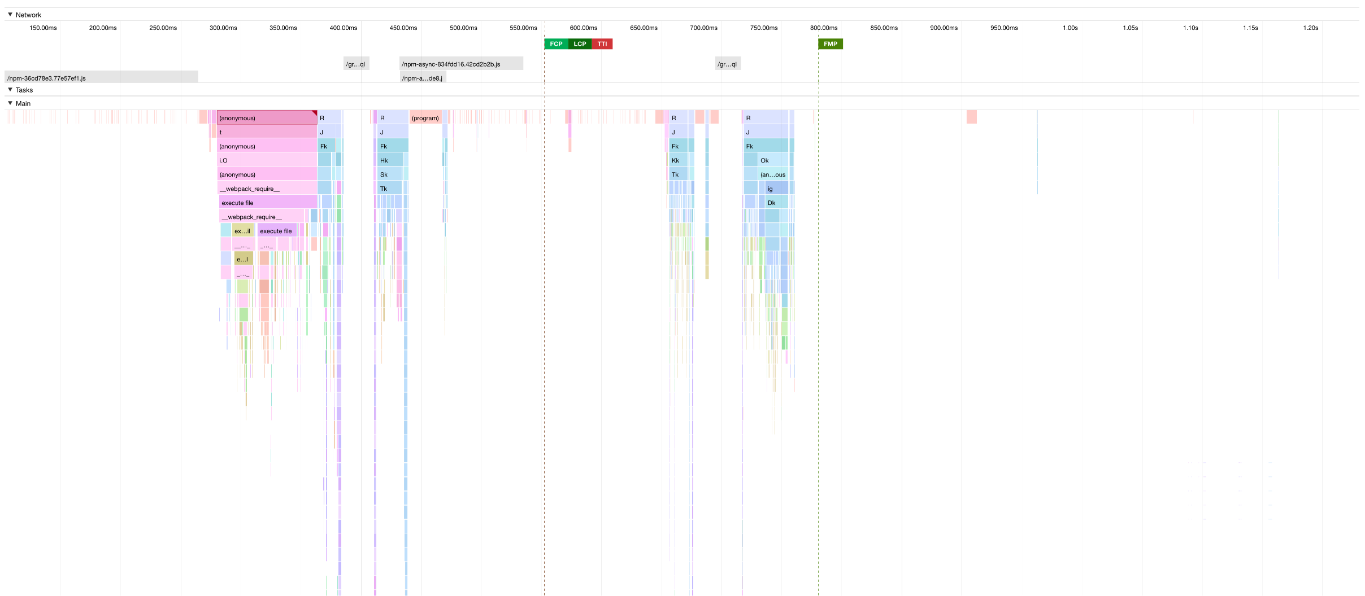The width and height of the screenshot is (1365, 596).
Task: Select the /gr...ql request near 400ms
Action: coord(356,64)
